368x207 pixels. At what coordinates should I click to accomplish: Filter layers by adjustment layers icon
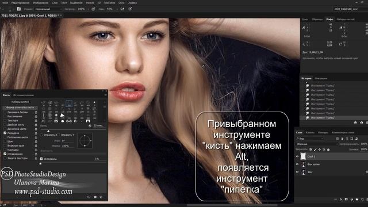click(342, 139)
